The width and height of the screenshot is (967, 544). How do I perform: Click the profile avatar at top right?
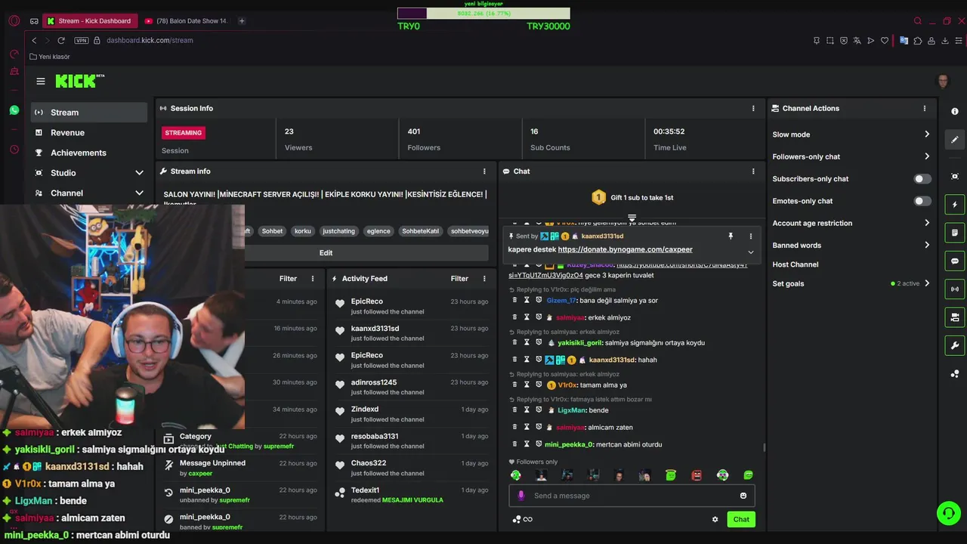tap(943, 82)
